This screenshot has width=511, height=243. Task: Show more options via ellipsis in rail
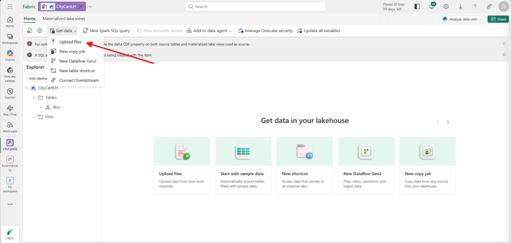[10, 204]
